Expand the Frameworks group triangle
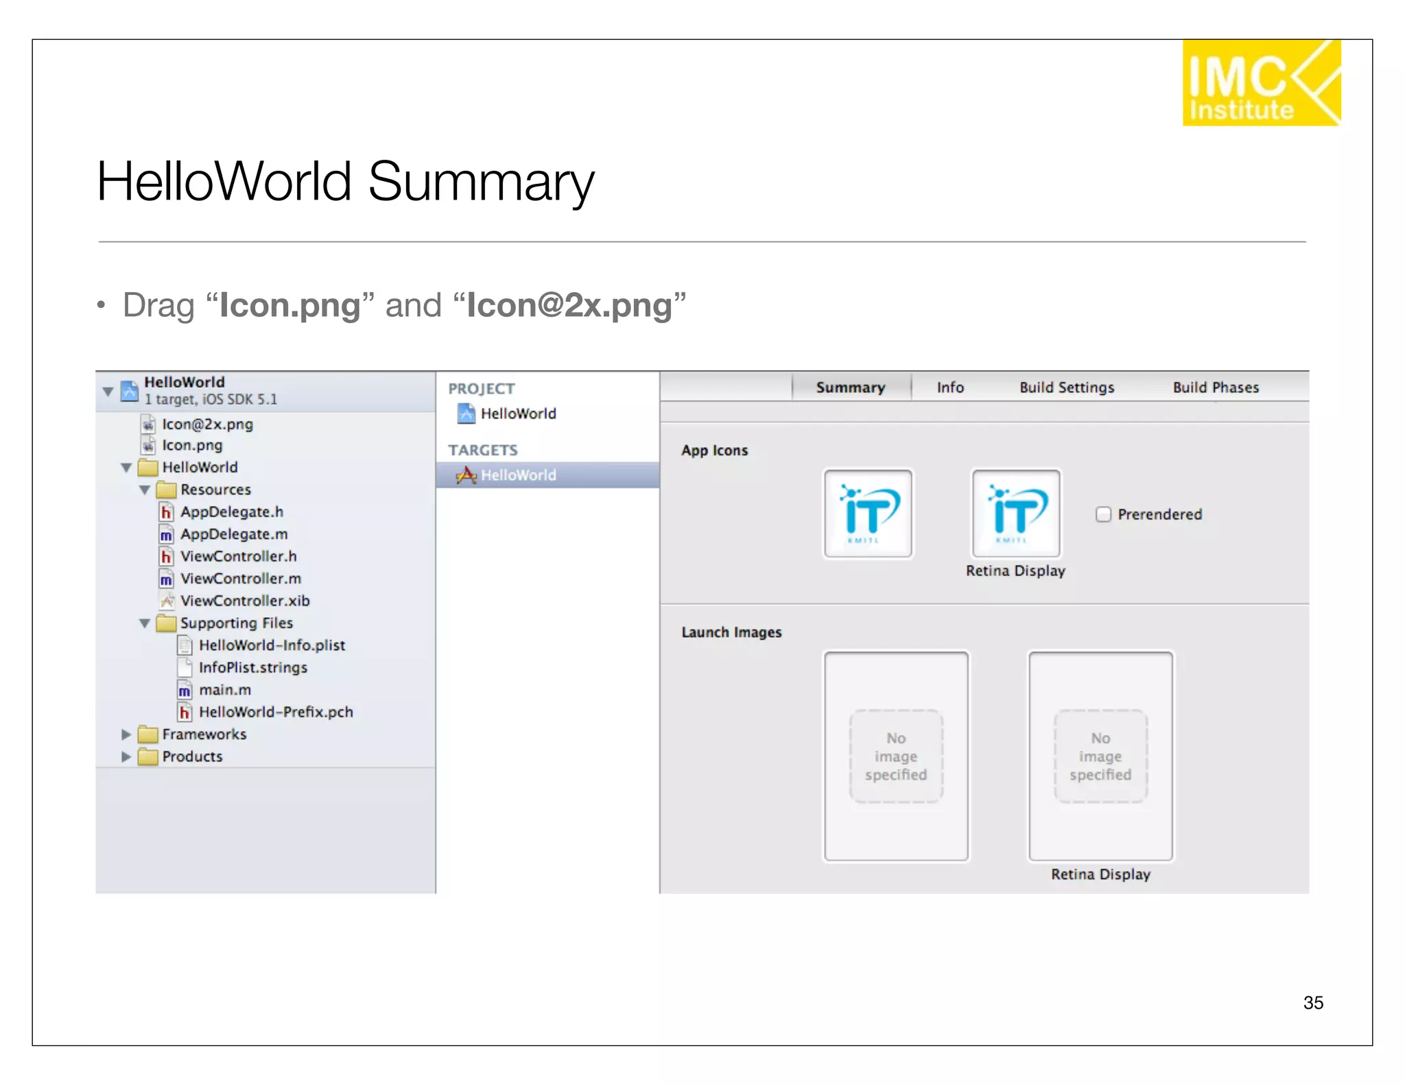 [x=126, y=735]
